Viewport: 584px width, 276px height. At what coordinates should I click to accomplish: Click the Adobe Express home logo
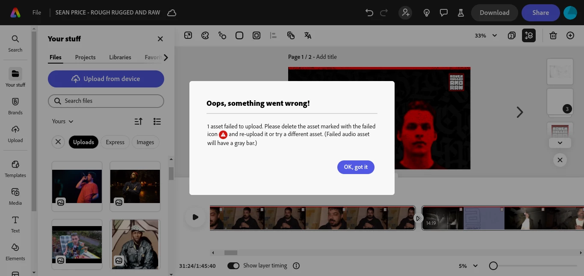coord(15,13)
